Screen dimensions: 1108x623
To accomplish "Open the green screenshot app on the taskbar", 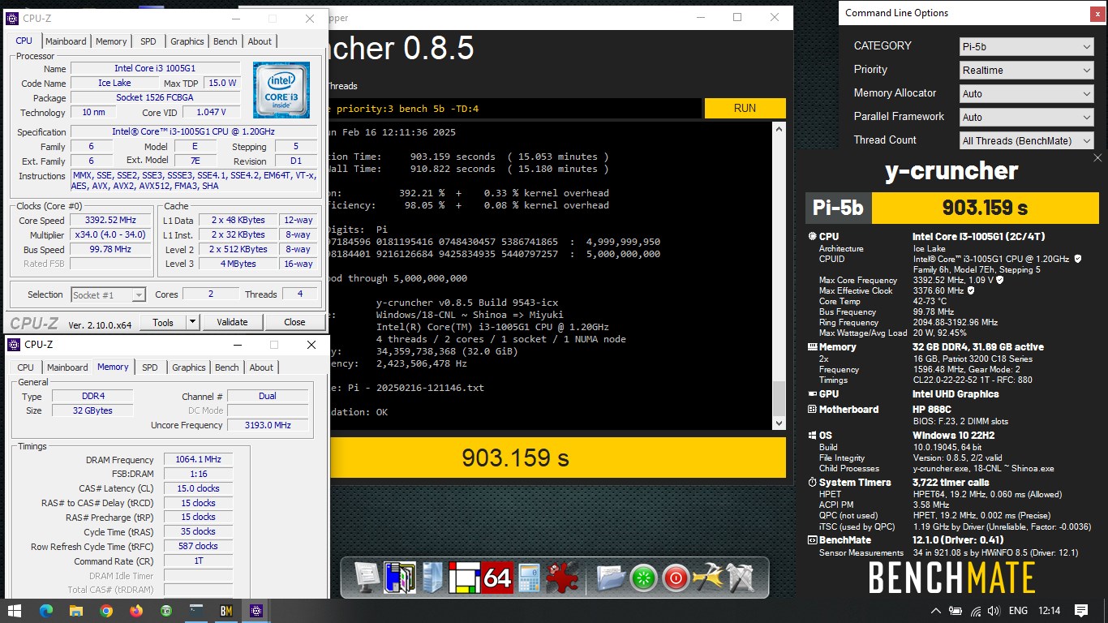I will (166, 610).
